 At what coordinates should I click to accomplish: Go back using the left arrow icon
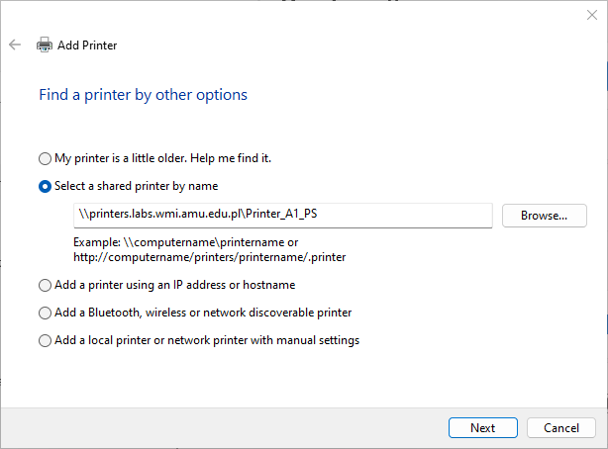point(15,45)
